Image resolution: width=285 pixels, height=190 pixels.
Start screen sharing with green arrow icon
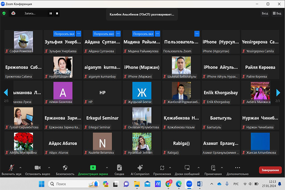(x=93, y=168)
